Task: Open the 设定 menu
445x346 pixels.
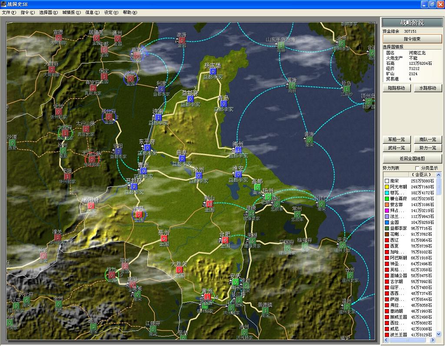Action: (110, 13)
